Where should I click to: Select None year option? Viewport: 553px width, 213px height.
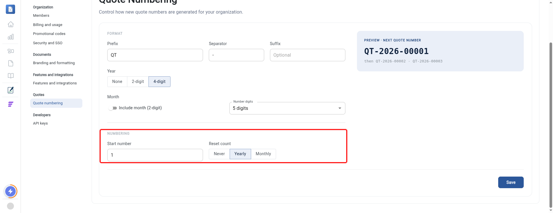coord(117,82)
